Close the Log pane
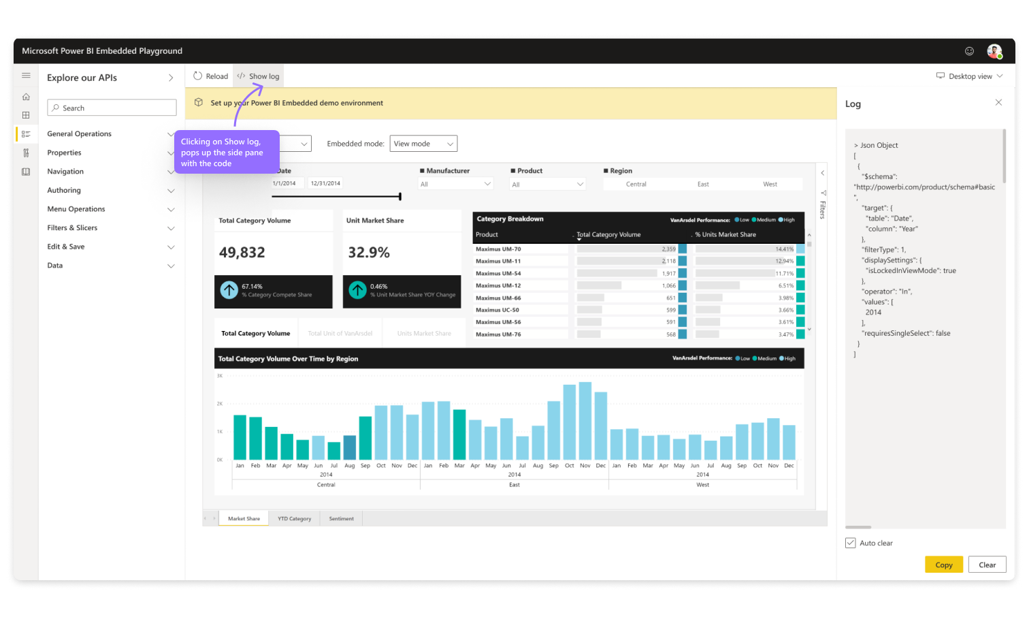Image resolution: width=1029 pixels, height=617 pixels. pos(998,102)
